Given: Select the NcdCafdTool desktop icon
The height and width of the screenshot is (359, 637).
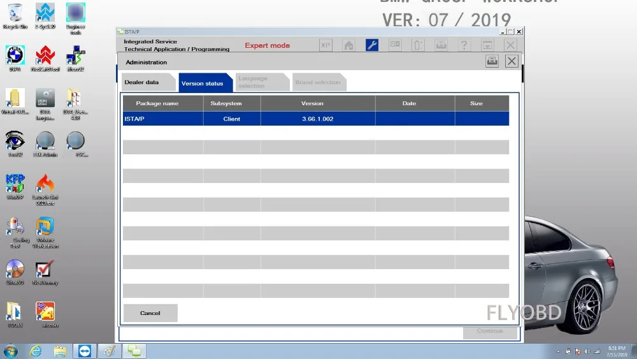Looking at the screenshot, I should (45, 59).
